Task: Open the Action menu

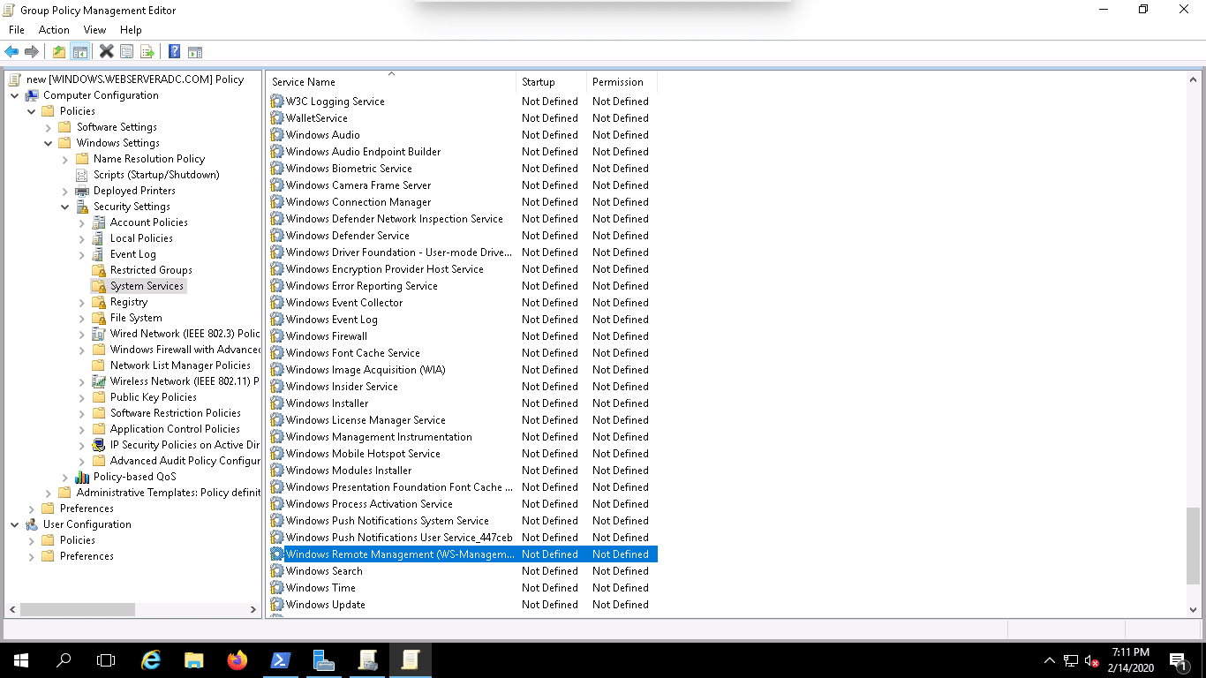Action: (x=54, y=30)
